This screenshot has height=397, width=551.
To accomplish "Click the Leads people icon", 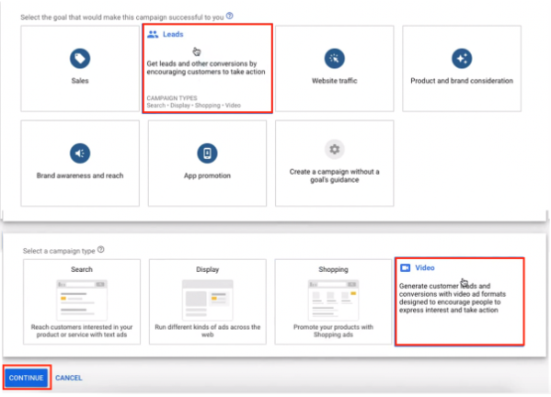I will click(x=153, y=34).
